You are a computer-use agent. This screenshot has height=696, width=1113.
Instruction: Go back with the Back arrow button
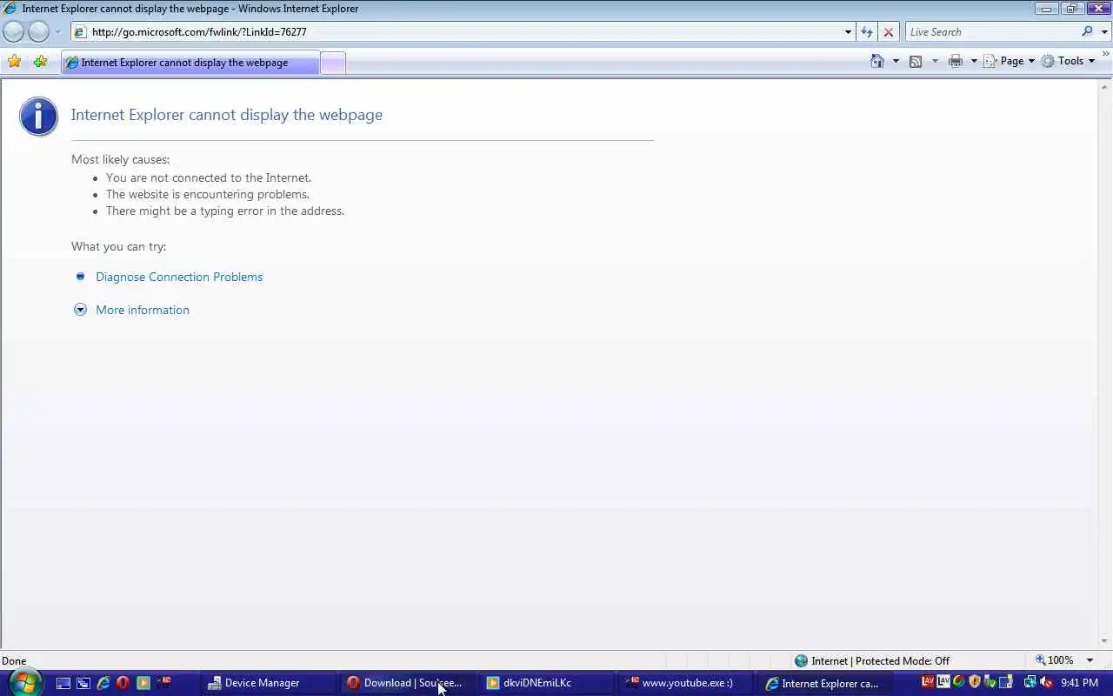(x=13, y=32)
